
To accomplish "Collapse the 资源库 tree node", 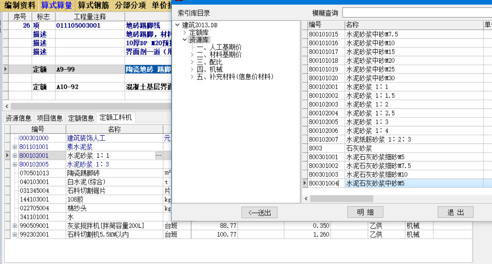I will coord(185,40).
